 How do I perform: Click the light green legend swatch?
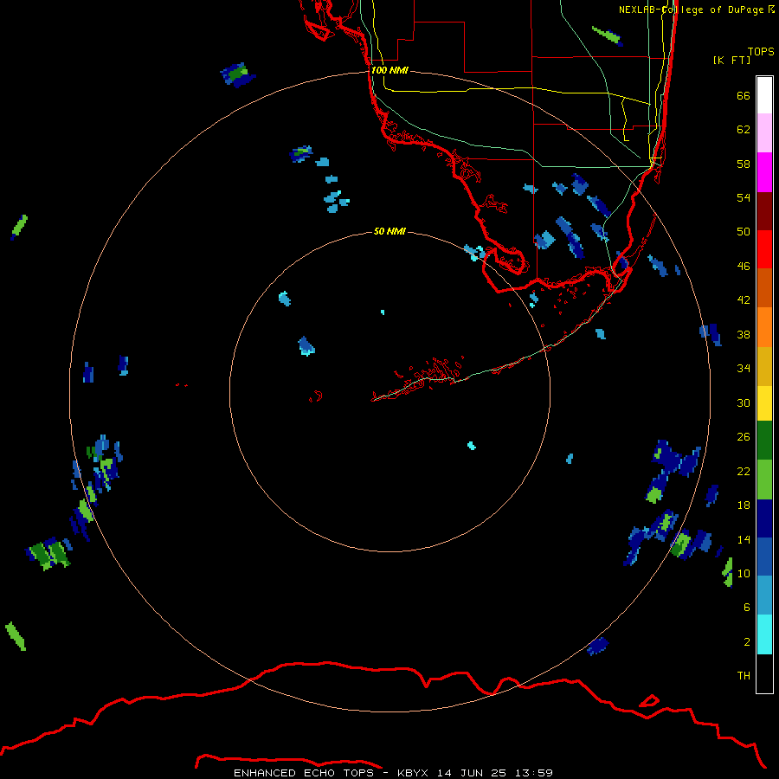click(764, 480)
